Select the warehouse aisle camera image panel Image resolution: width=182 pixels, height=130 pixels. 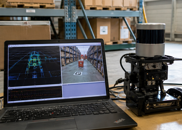(x=82, y=64)
